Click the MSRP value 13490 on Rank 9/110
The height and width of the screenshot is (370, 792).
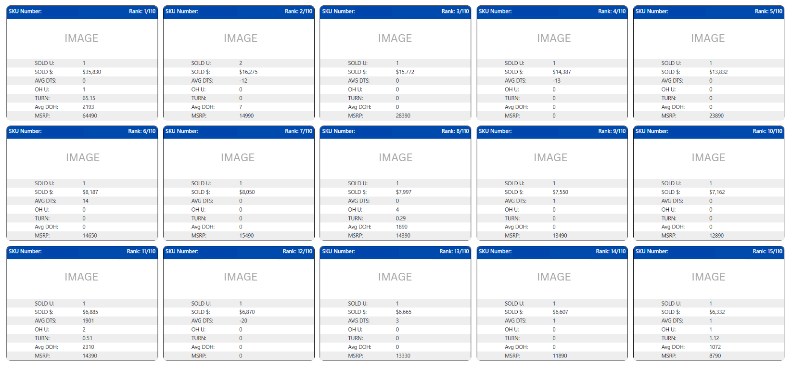[560, 236]
